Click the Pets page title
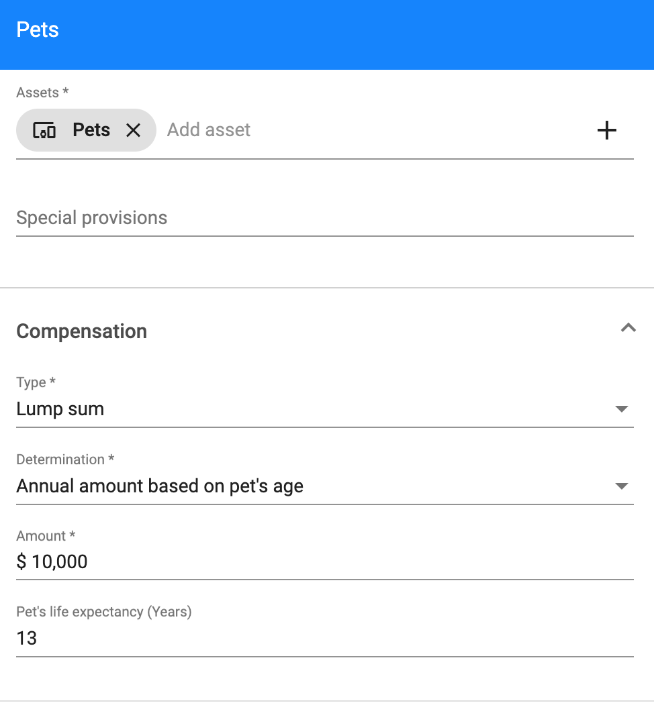Screen dimensions: 654x703 37,30
